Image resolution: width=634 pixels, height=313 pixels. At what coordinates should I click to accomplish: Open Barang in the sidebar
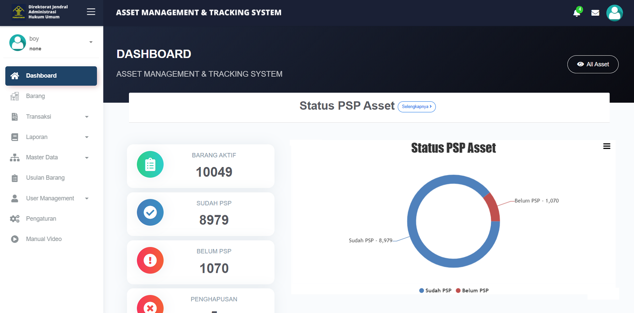pyautogui.click(x=35, y=96)
